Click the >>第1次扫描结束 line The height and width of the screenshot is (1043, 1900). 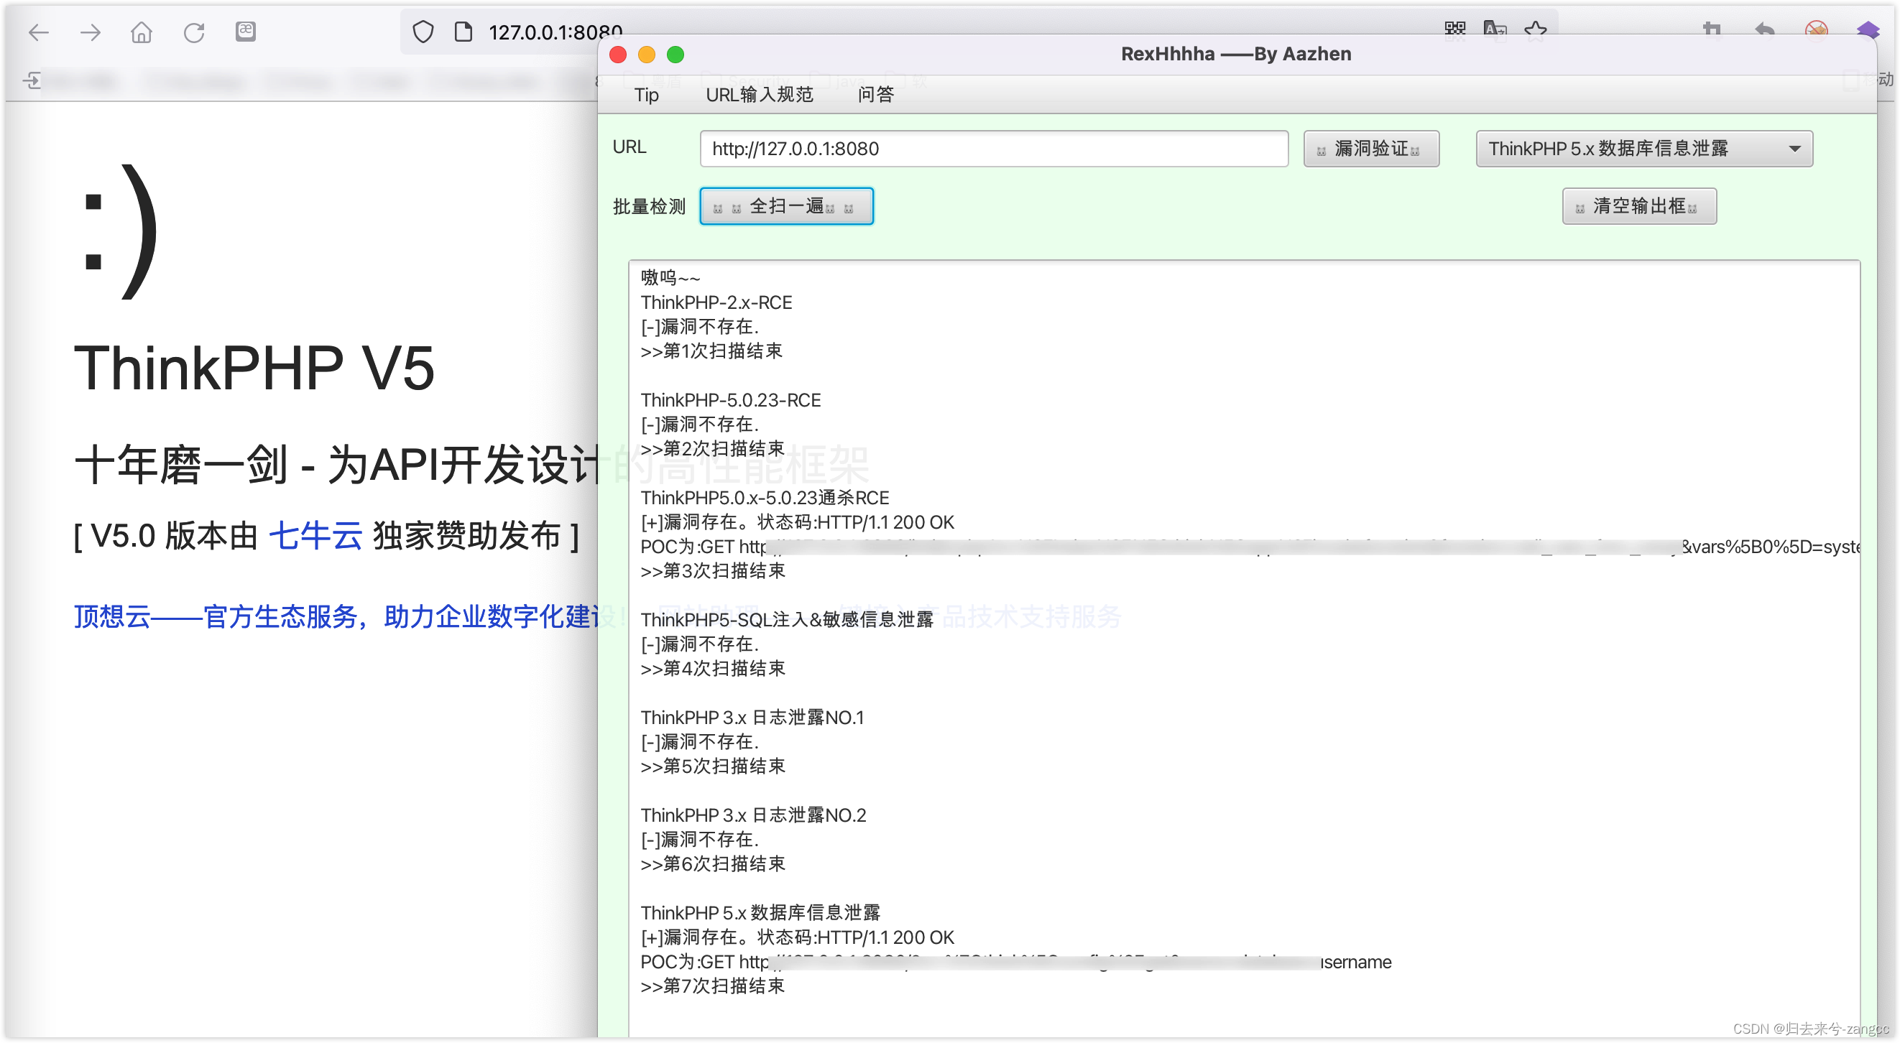point(711,351)
